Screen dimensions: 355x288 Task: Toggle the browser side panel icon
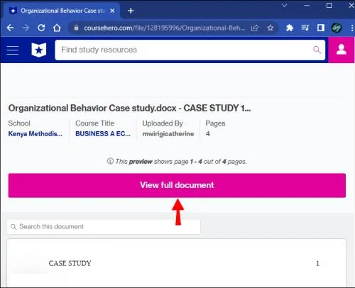[x=321, y=28]
